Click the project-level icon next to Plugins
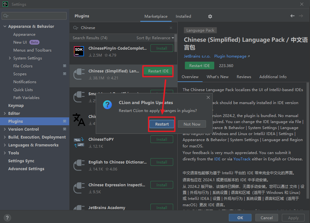This screenshot has height=223, width=310. point(64,121)
